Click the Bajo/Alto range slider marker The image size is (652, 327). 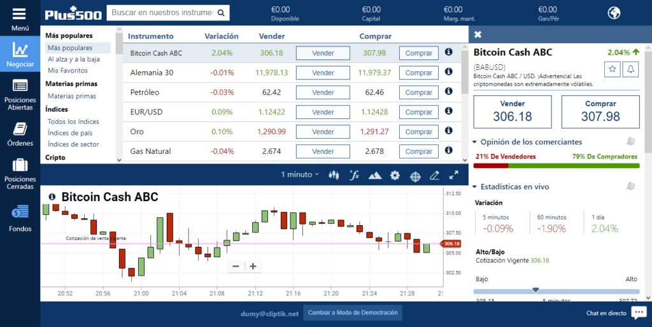coord(535,289)
